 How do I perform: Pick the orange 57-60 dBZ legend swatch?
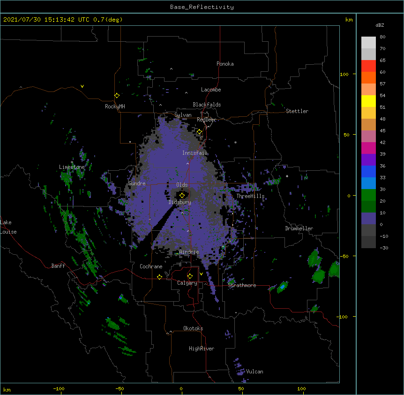click(x=368, y=77)
